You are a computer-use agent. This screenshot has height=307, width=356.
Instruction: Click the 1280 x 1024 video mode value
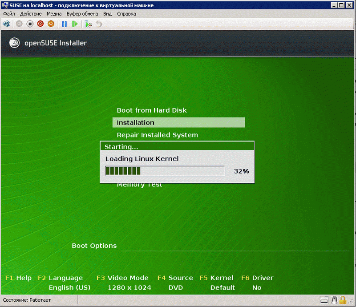[129, 288]
